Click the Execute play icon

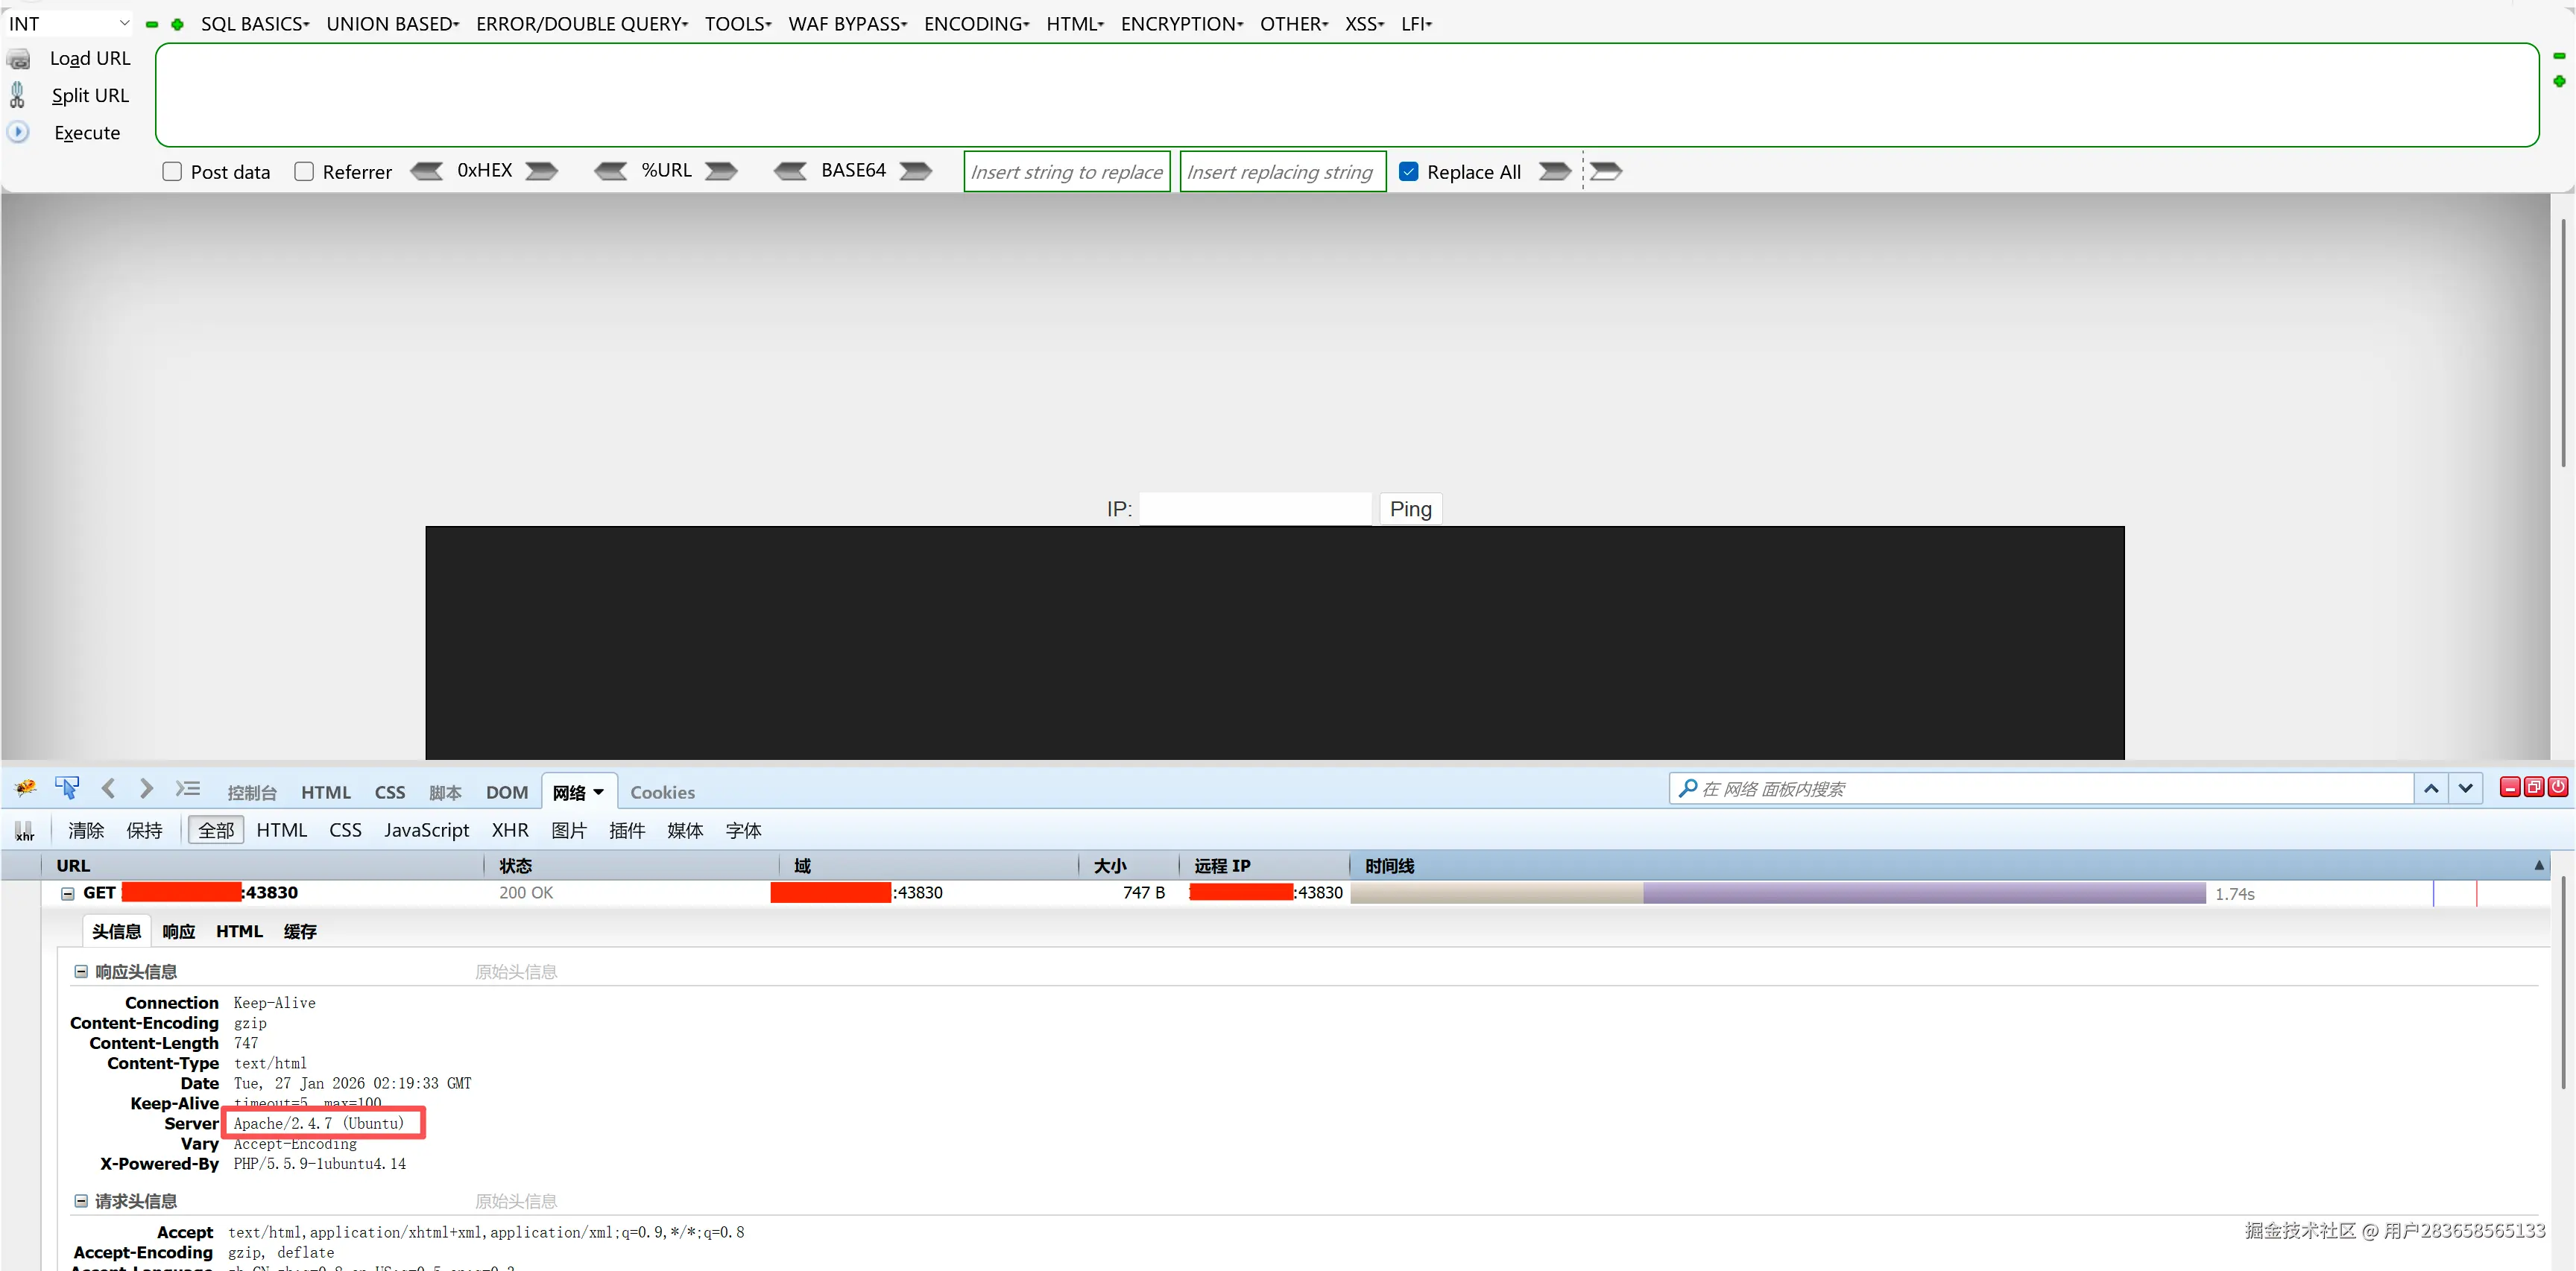[18, 132]
